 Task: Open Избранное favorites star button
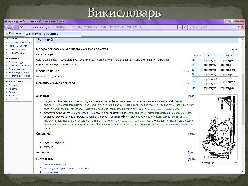[13, 33]
